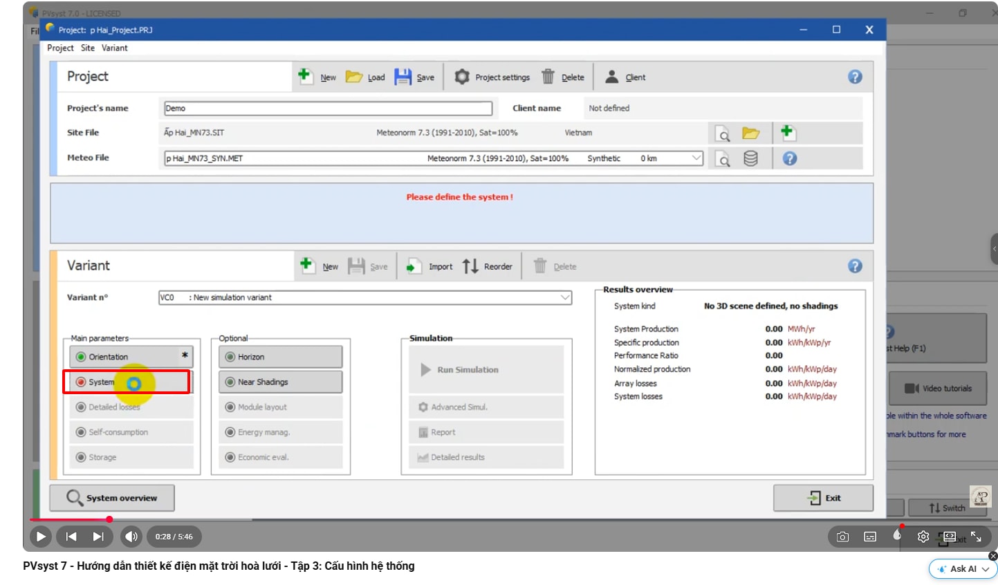Toggle miniplayer screen icon in video controls
This screenshot has height=585, width=998.
tap(950, 537)
